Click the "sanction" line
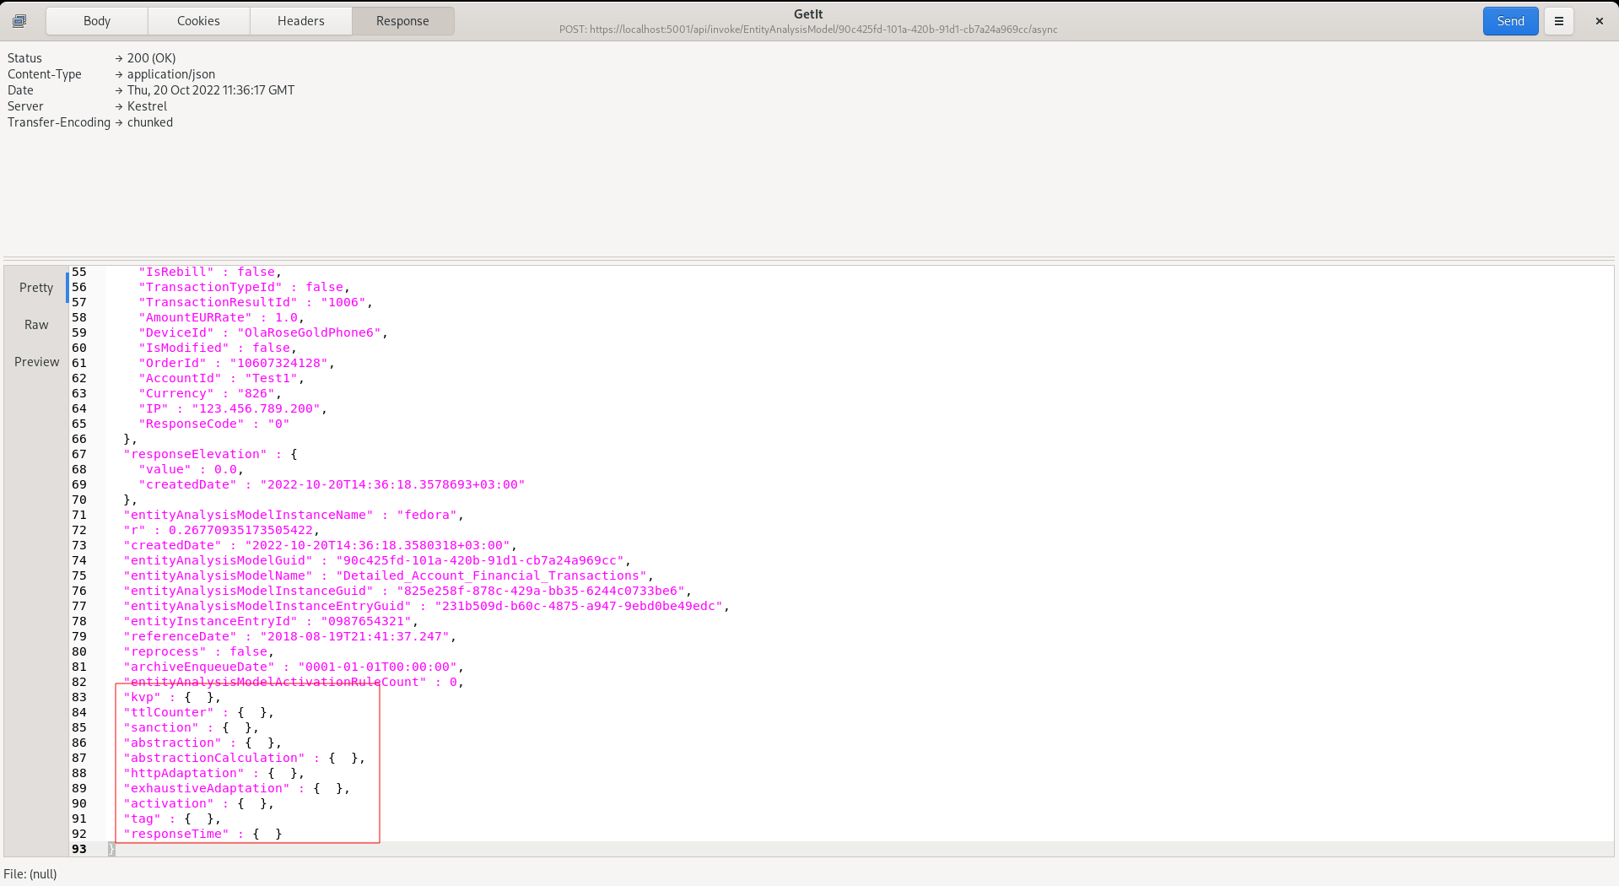This screenshot has height=886, width=1619. (x=192, y=727)
